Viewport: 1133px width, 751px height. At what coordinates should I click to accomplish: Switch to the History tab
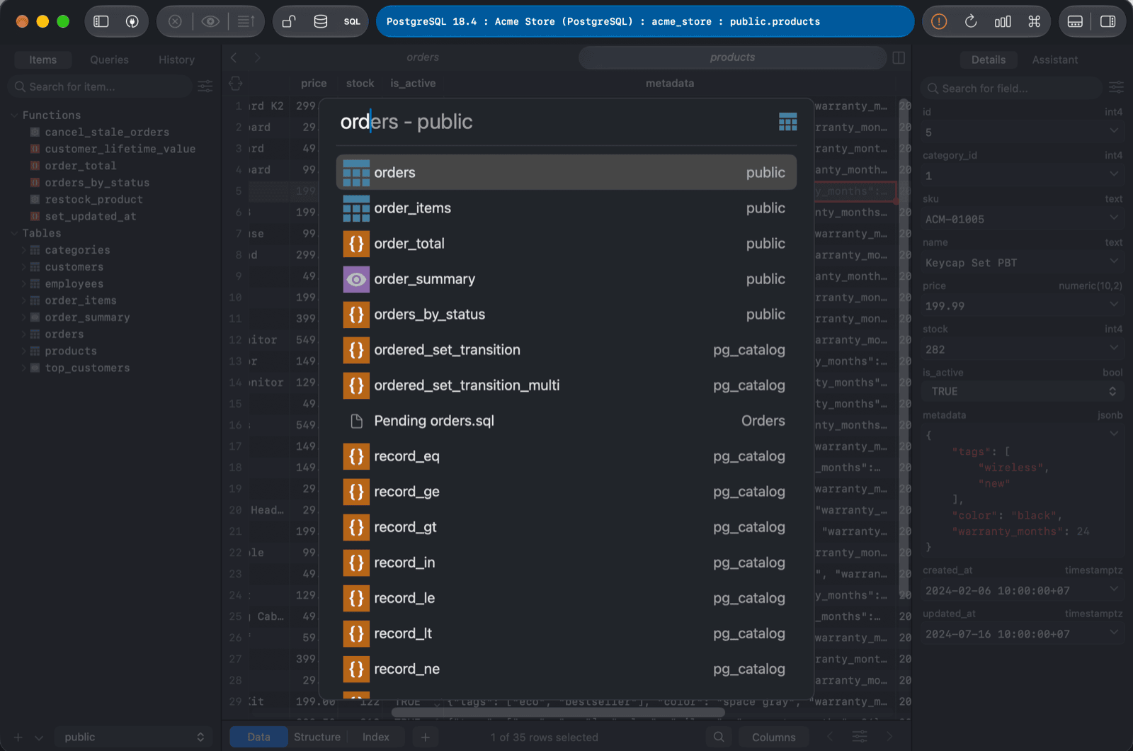(x=176, y=60)
